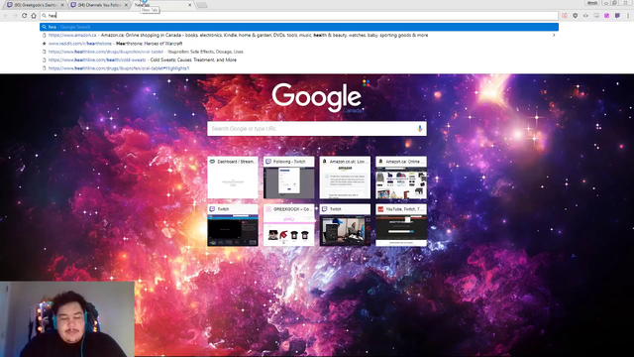Screen dimensions: 634x357
Task: Click the arrow at the end of the Amazon suggestion
Action: point(554,36)
